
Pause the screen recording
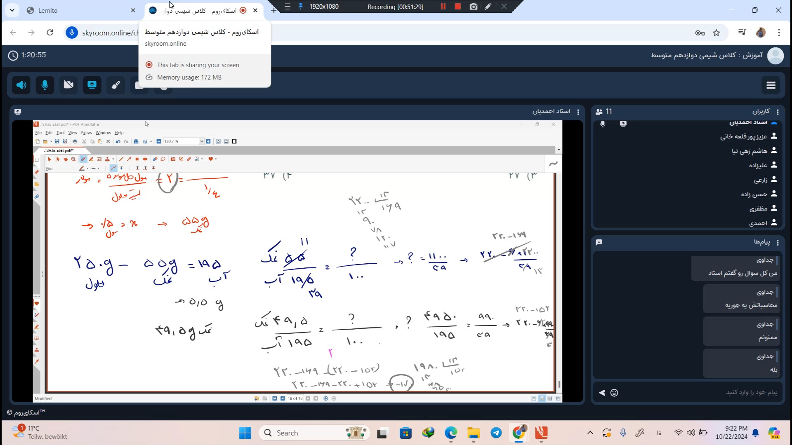point(443,7)
